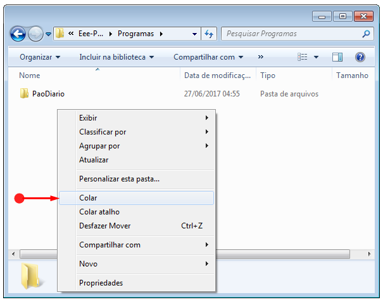383x302 pixels.
Task: Expand the arrow after Programas breadcrumb
Action: point(161,34)
